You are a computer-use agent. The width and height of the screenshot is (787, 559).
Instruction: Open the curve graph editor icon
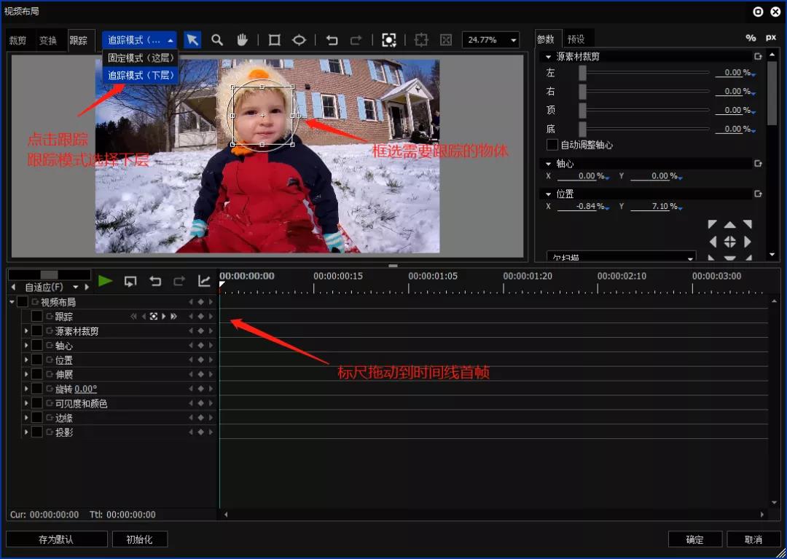[x=204, y=281]
